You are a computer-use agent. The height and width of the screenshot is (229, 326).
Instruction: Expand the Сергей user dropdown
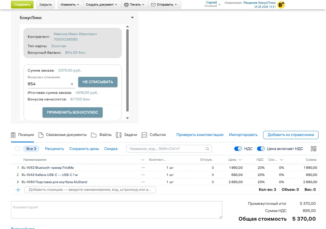click(x=219, y=4)
